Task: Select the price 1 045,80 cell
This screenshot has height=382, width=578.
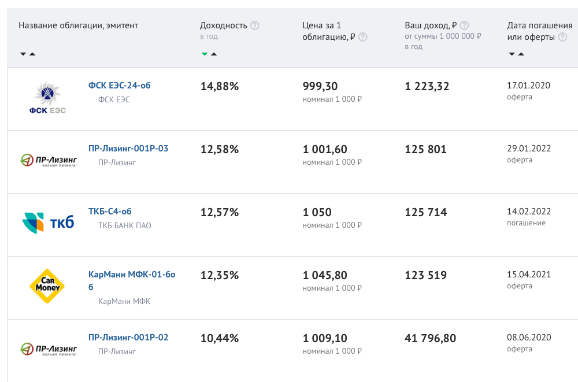Action: 325,276
